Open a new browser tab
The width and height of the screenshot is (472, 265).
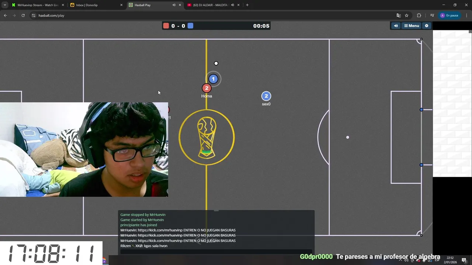click(247, 5)
